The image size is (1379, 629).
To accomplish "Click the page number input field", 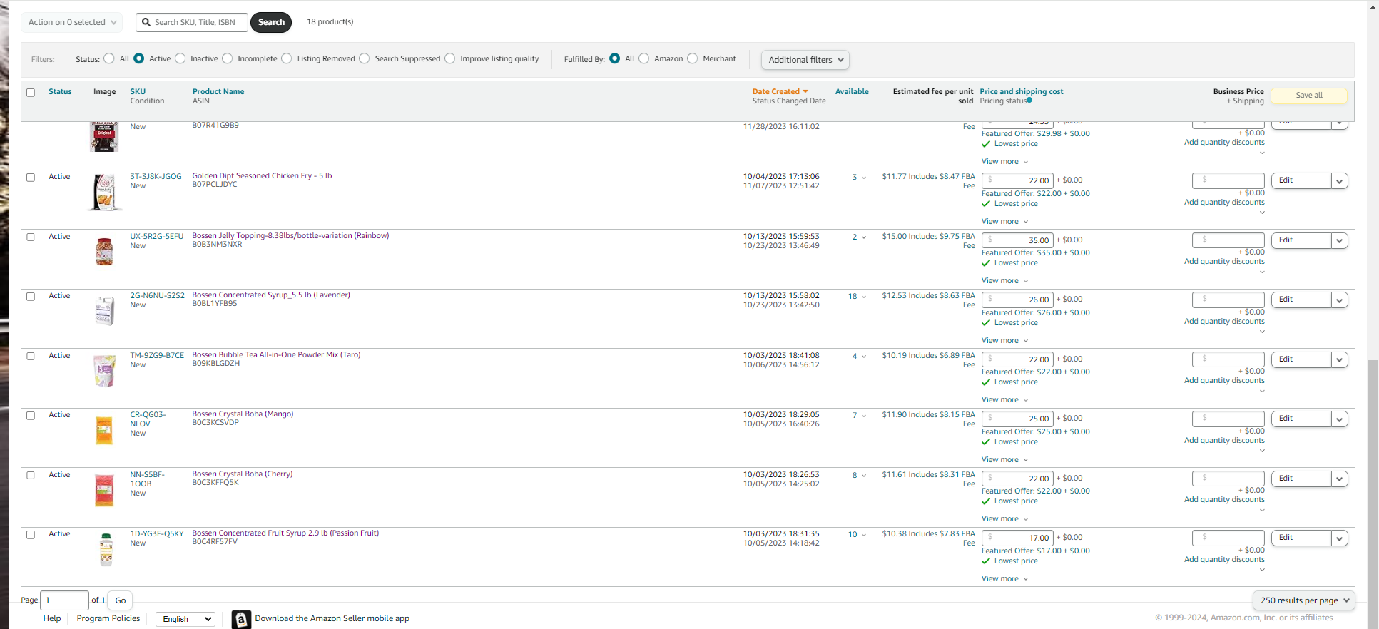I will (64, 600).
